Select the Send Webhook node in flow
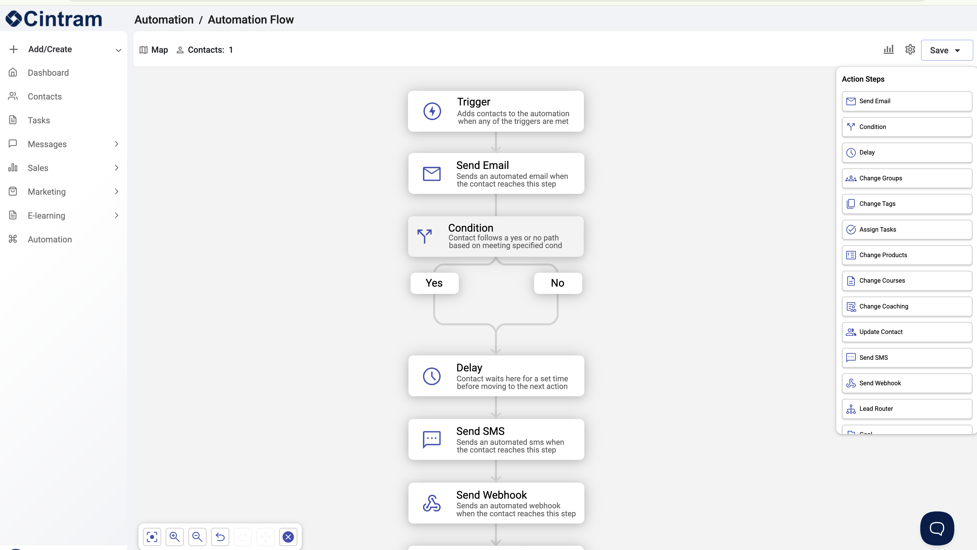The height and width of the screenshot is (550, 977). pyautogui.click(x=496, y=503)
